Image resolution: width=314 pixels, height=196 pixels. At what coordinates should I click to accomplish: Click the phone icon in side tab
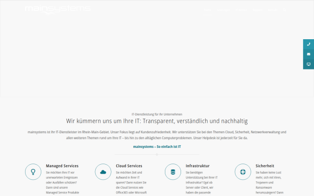tap(309, 44)
